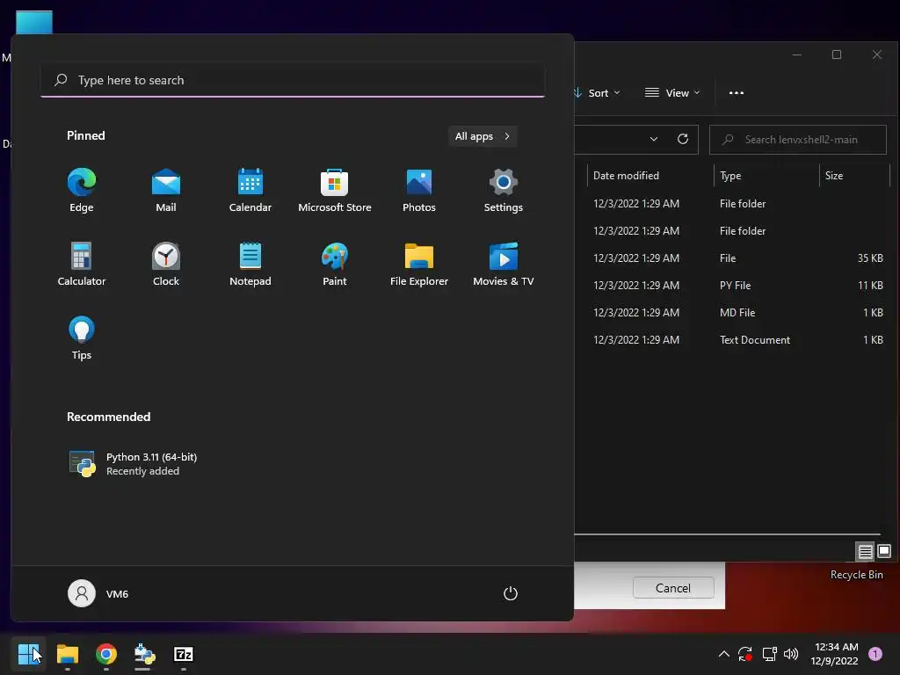
Task: Click the Search lenvxshell2-main field
Action: (798, 140)
